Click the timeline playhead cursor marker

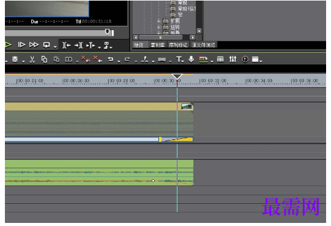177,76
